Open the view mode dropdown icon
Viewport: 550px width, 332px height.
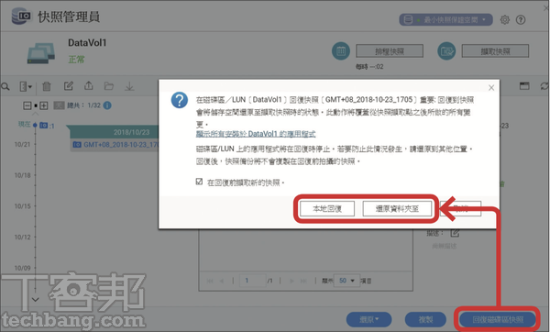[26, 86]
